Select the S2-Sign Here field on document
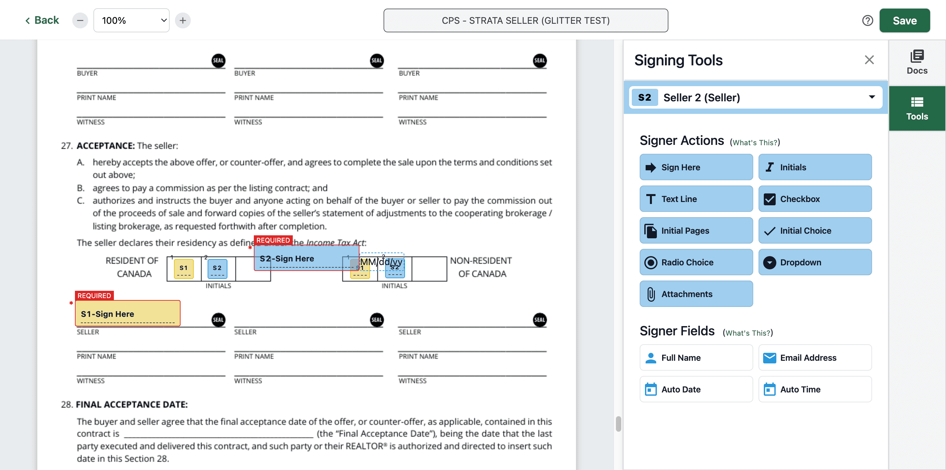The height and width of the screenshot is (470, 946). pyautogui.click(x=306, y=258)
